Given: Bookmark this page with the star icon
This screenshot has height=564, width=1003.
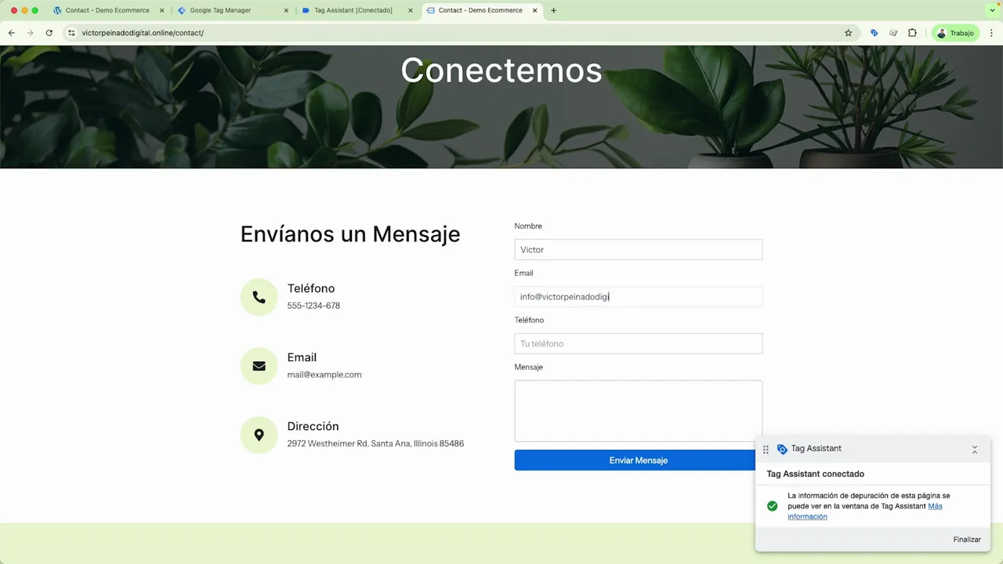Looking at the screenshot, I should pyautogui.click(x=848, y=33).
